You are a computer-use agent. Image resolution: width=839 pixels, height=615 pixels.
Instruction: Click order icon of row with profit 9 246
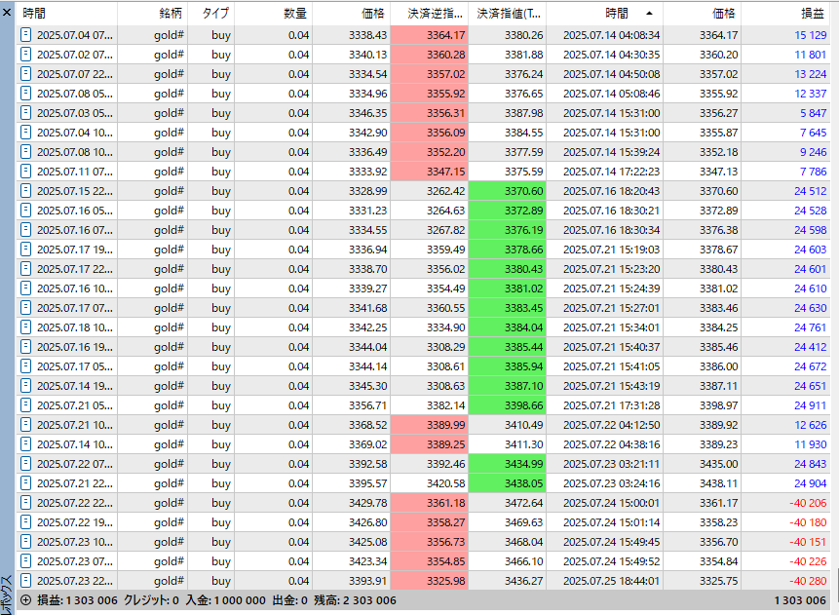(x=25, y=152)
